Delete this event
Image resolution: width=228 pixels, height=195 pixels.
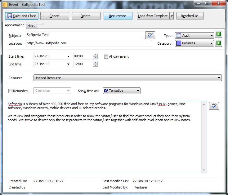(86, 16)
